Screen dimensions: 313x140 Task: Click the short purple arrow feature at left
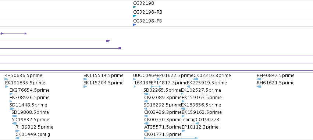(x=13, y=34)
